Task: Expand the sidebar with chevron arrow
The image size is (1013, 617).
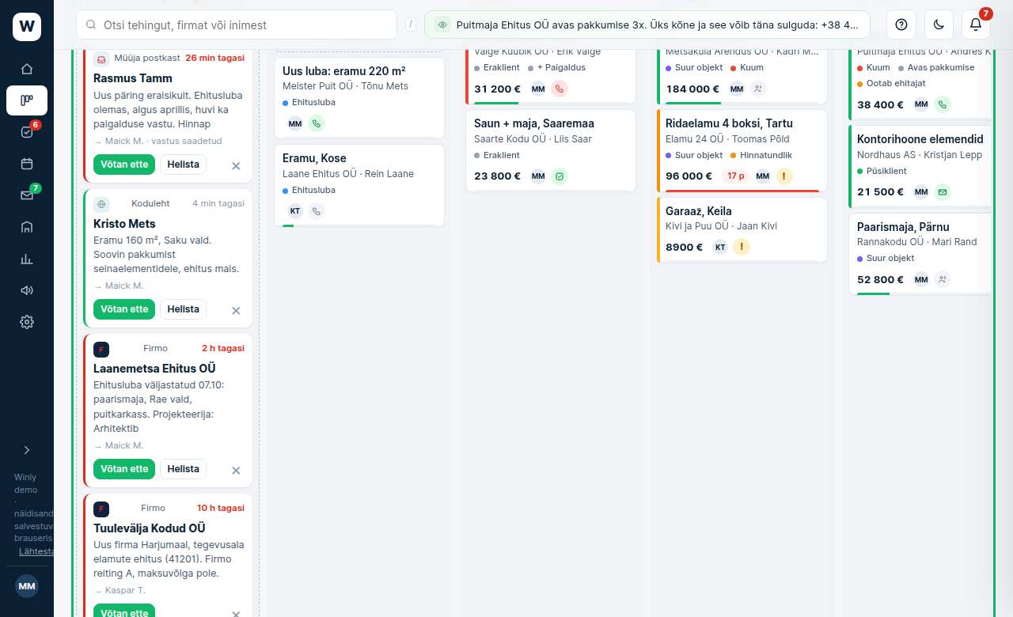Action: 27,449
